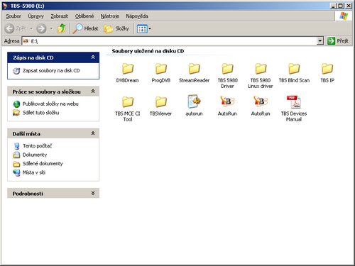Screen dimensions: 355x266
Task: Open the TBS 5980 Driver folder
Action: click(x=227, y=76)
